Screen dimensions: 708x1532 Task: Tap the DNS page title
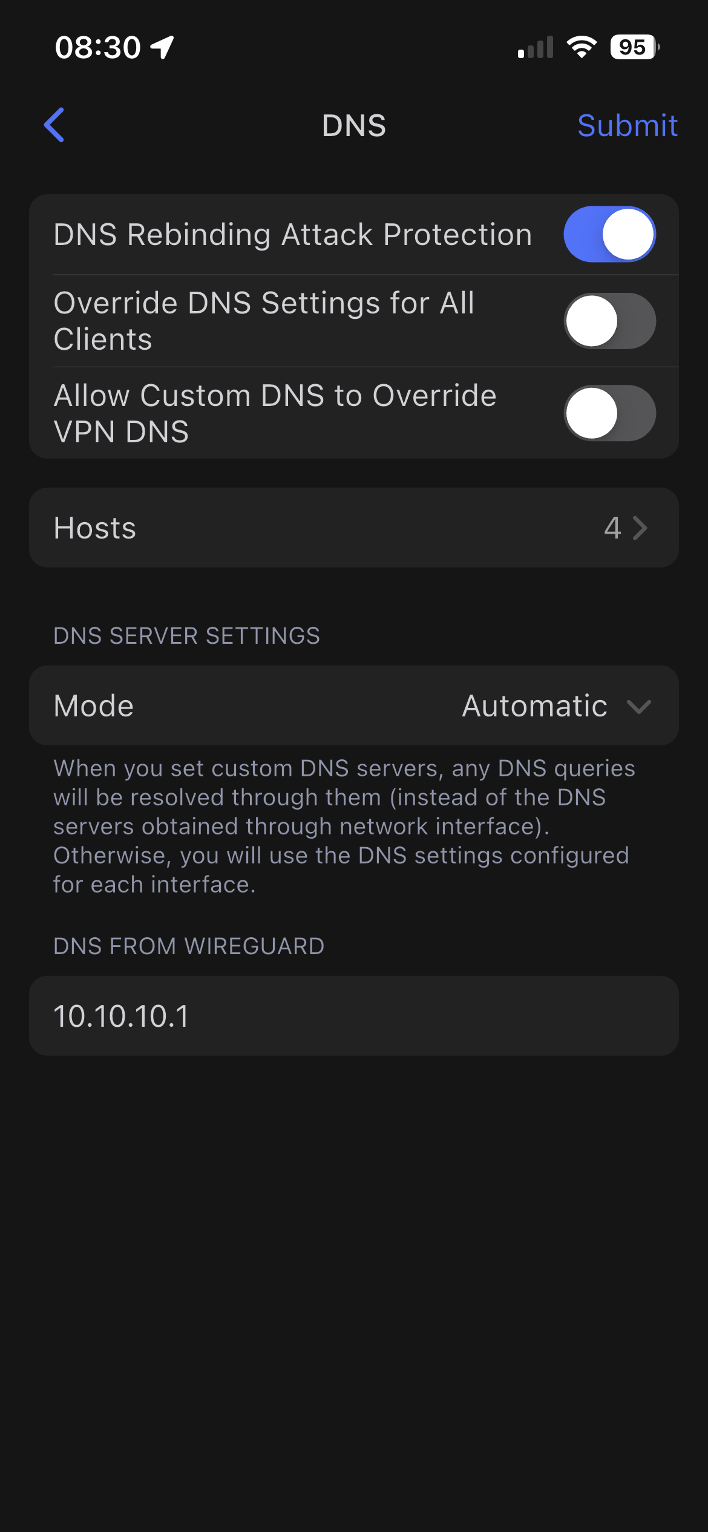(354, 126)
